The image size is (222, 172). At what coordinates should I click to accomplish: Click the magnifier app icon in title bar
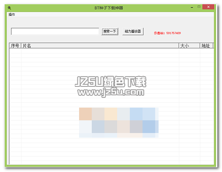[9, 8]
